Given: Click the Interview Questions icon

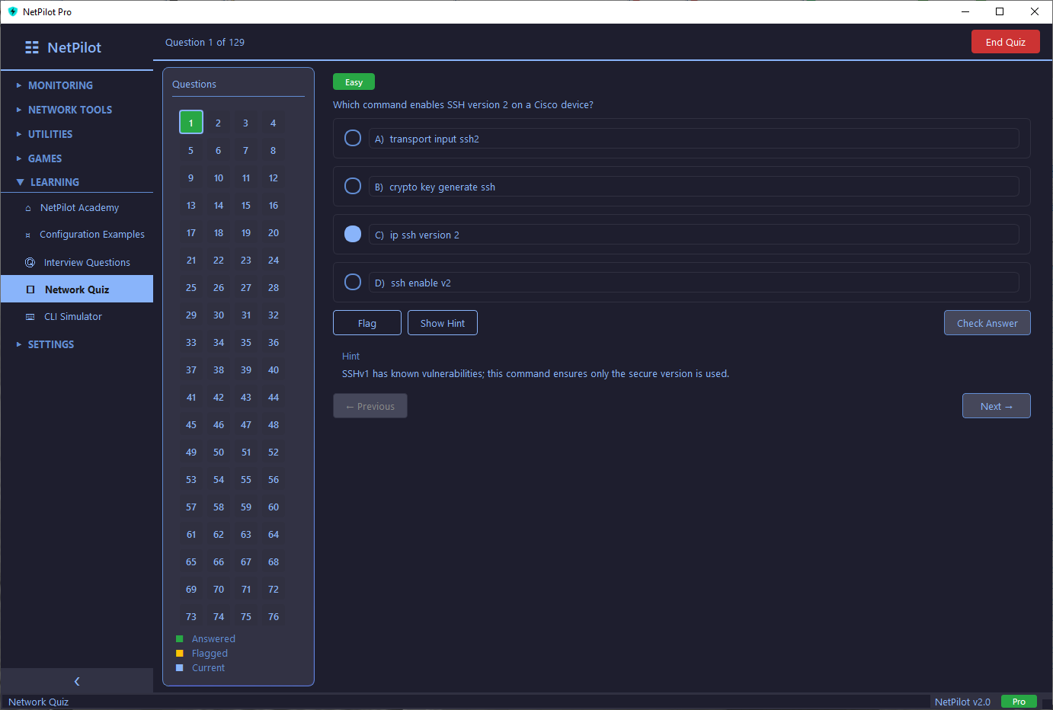Looking at the screenshot, I should [30, 263].
